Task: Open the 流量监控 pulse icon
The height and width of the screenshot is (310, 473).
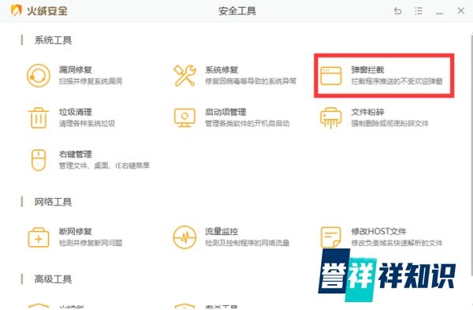Action: (184, 237)
